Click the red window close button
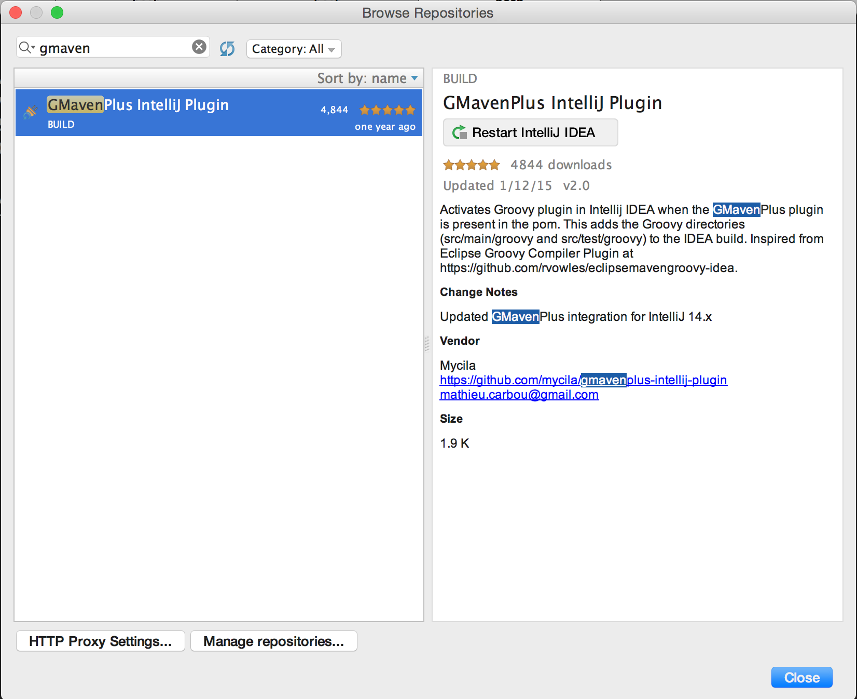Image resolution: width=857 pixels, height=699 pixels. coord(16,12)
